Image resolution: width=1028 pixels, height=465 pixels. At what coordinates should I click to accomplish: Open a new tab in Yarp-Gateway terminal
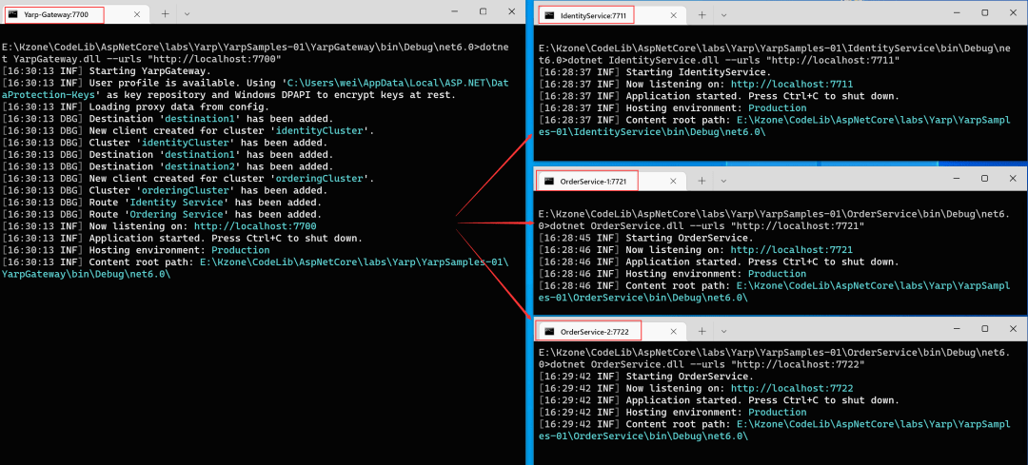(165, 13)
